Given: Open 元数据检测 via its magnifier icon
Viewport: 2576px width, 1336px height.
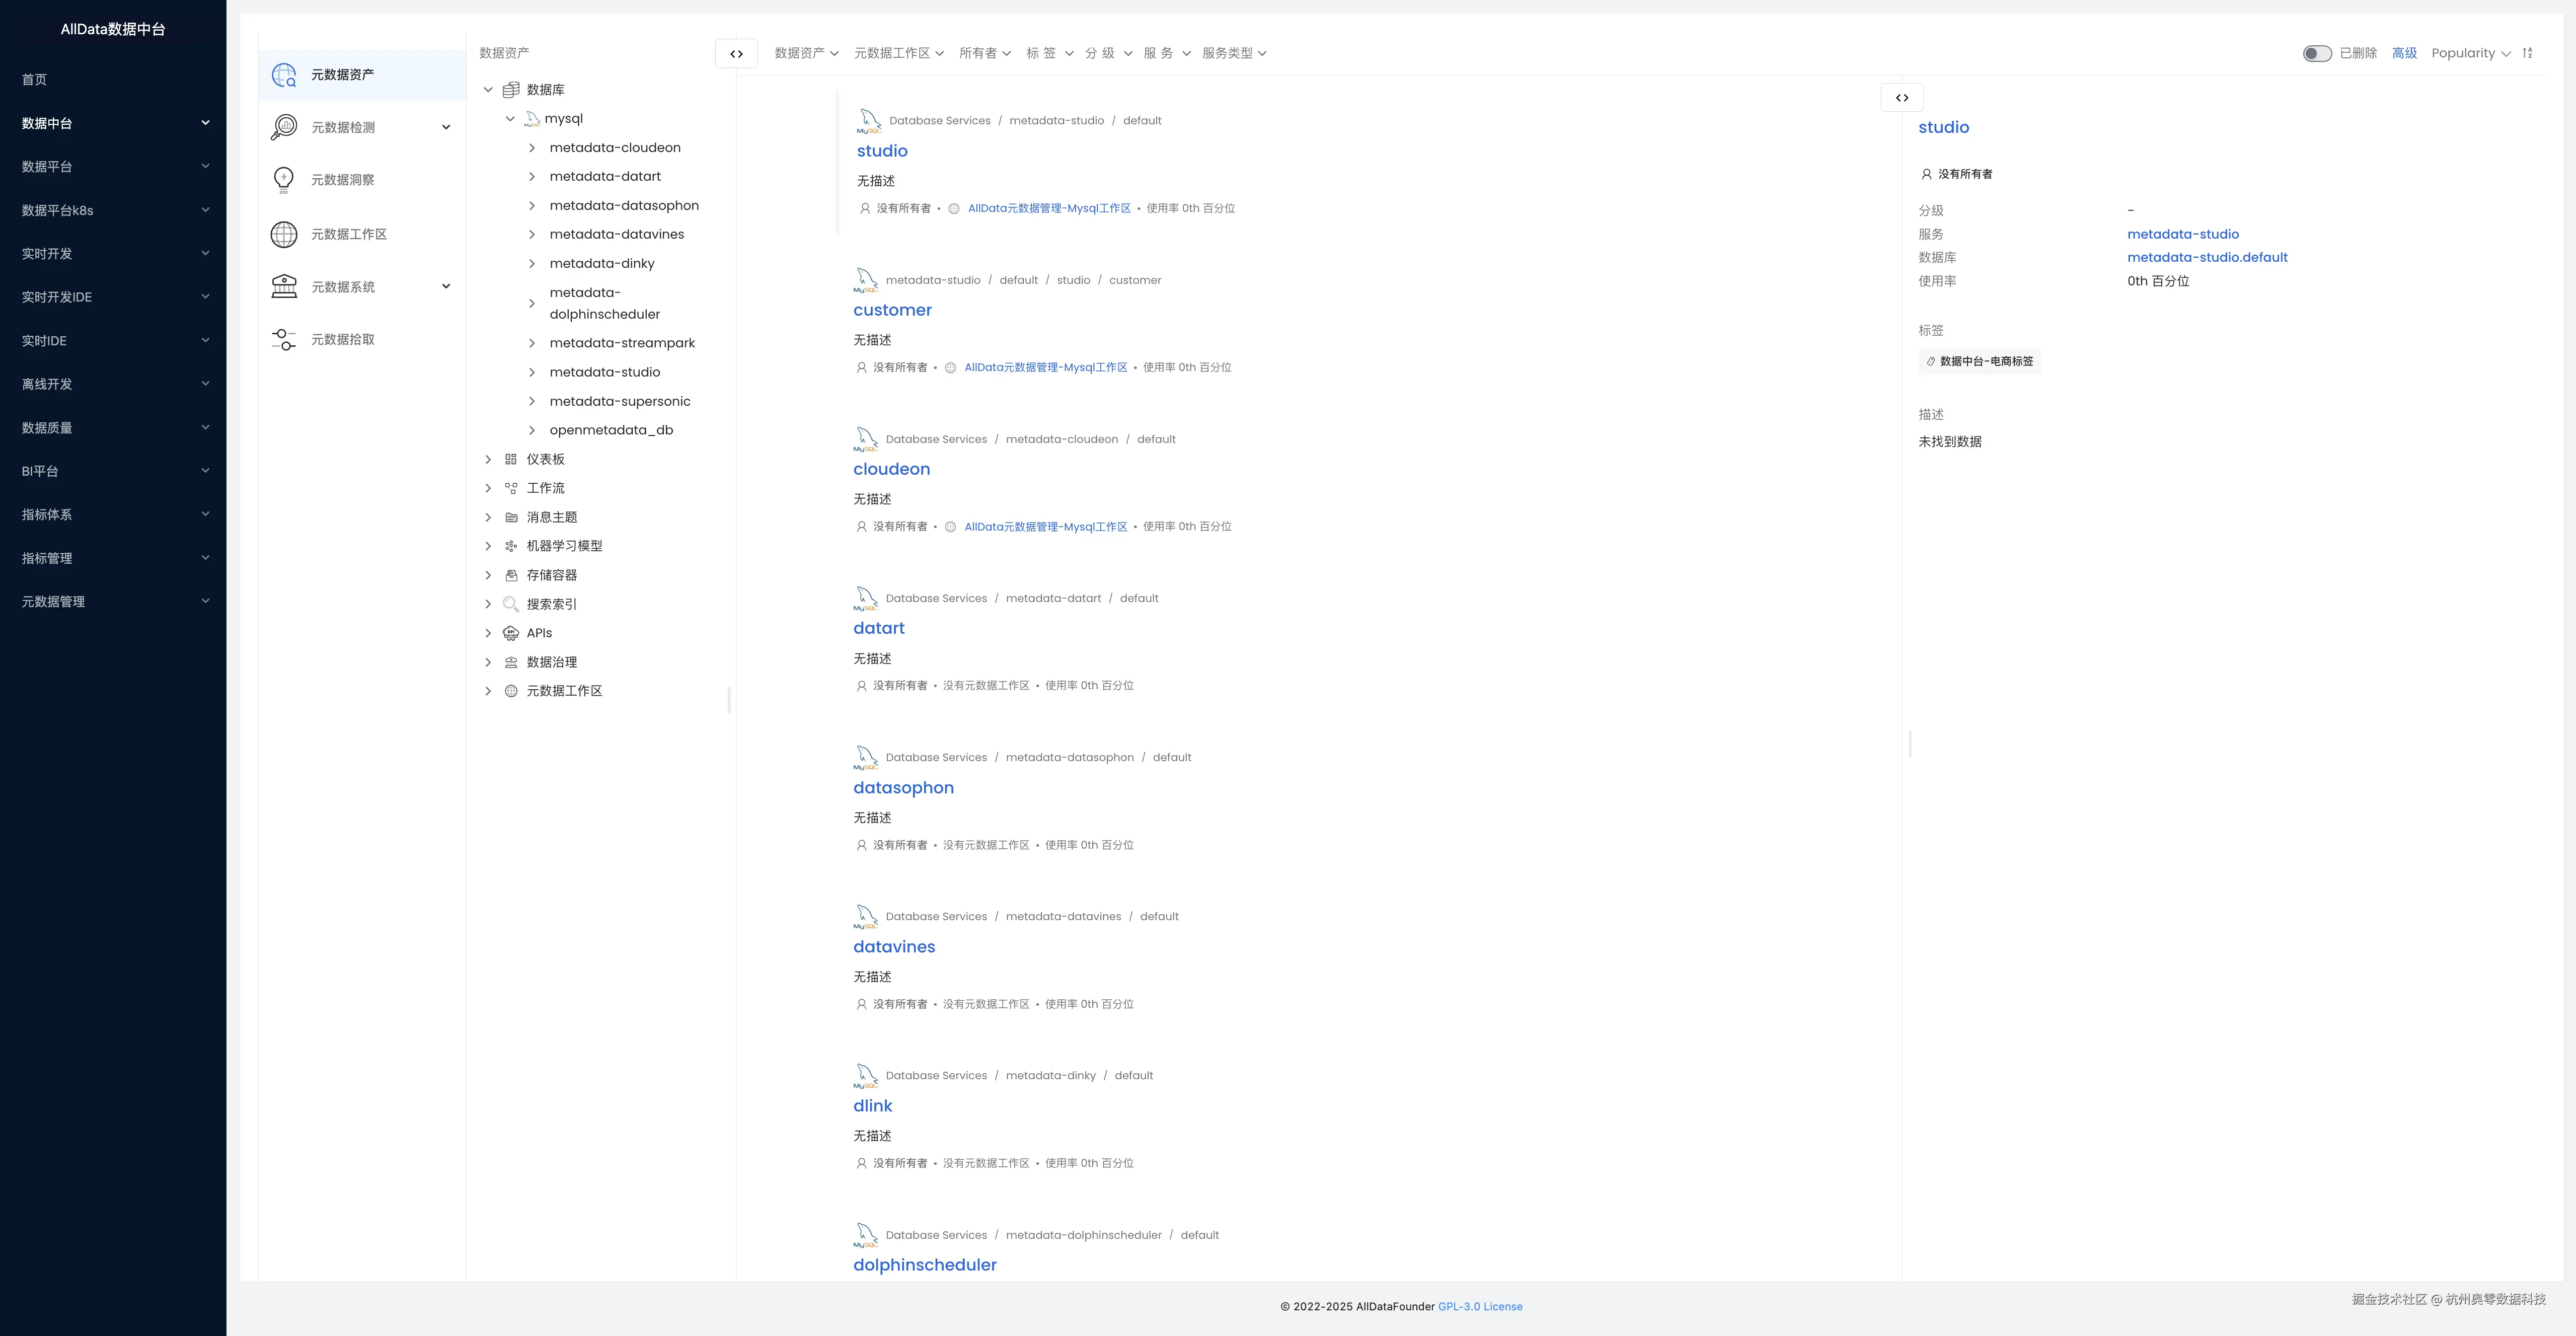Looking at the screenshot, I should click(284, 127).
